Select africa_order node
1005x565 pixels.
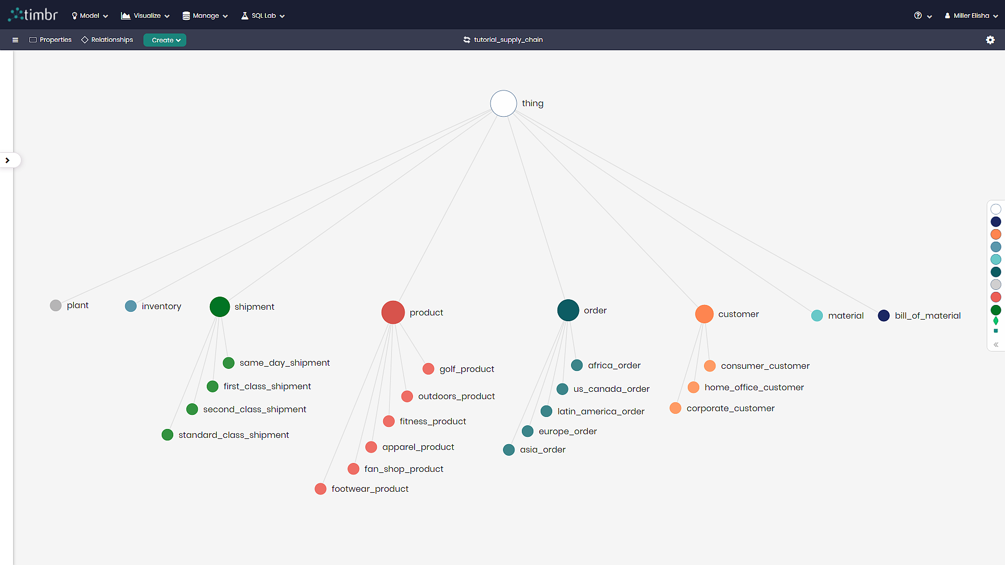(577, 365)
